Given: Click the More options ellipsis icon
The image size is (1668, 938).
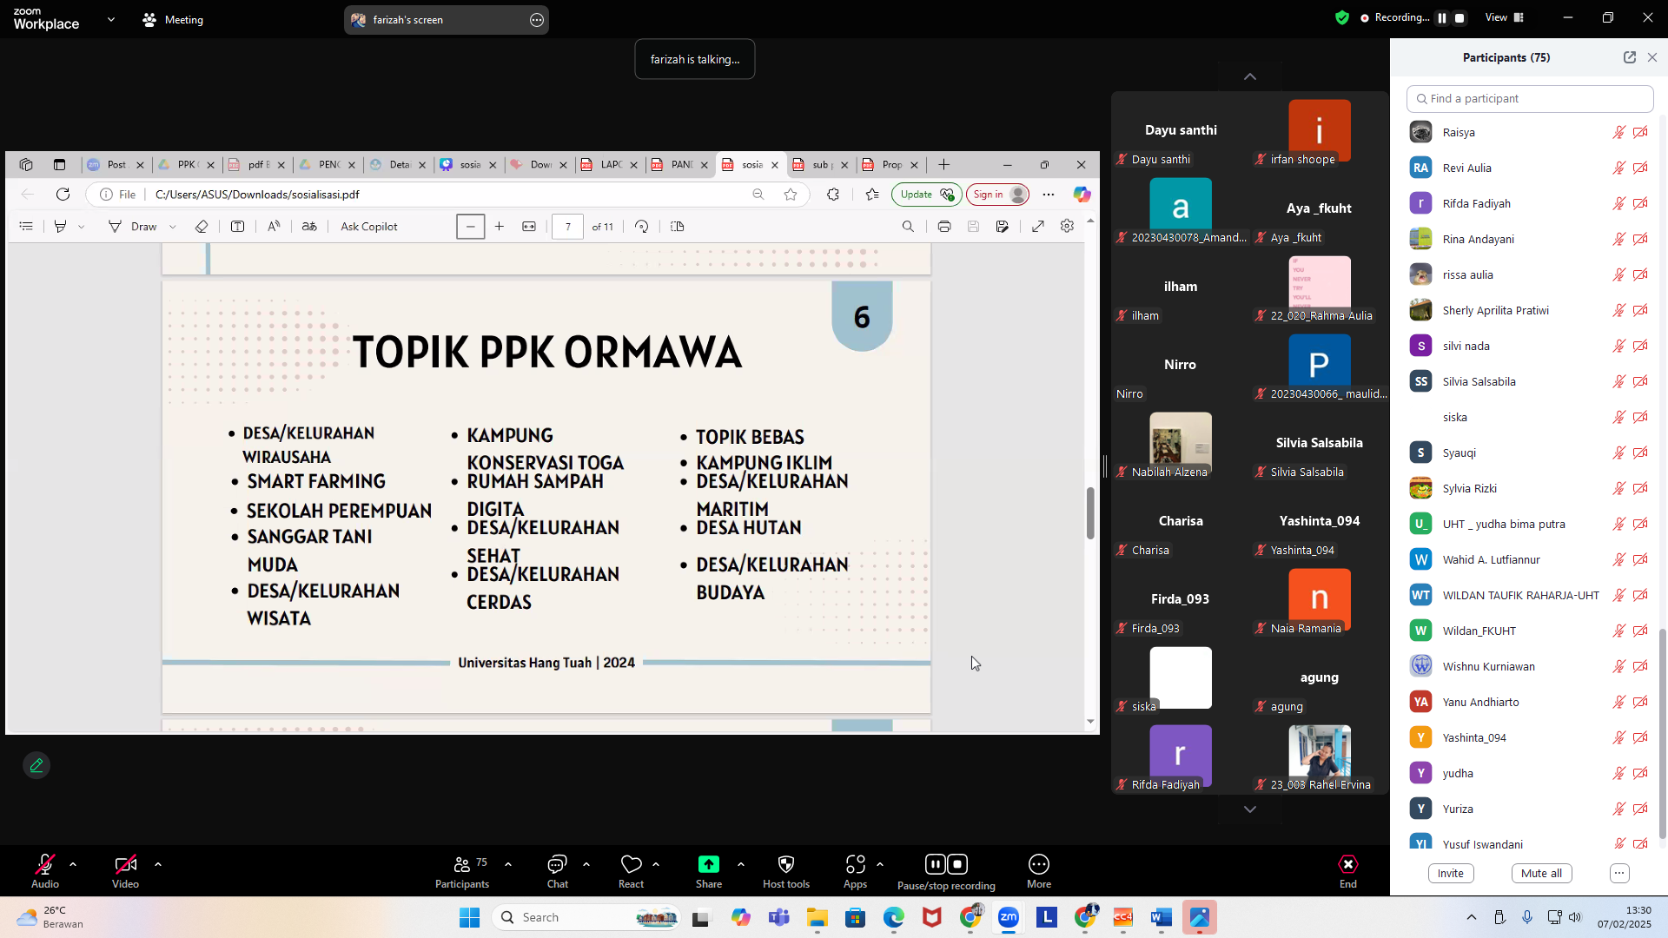Looking at the screenshot, I should pos(1038,864).
